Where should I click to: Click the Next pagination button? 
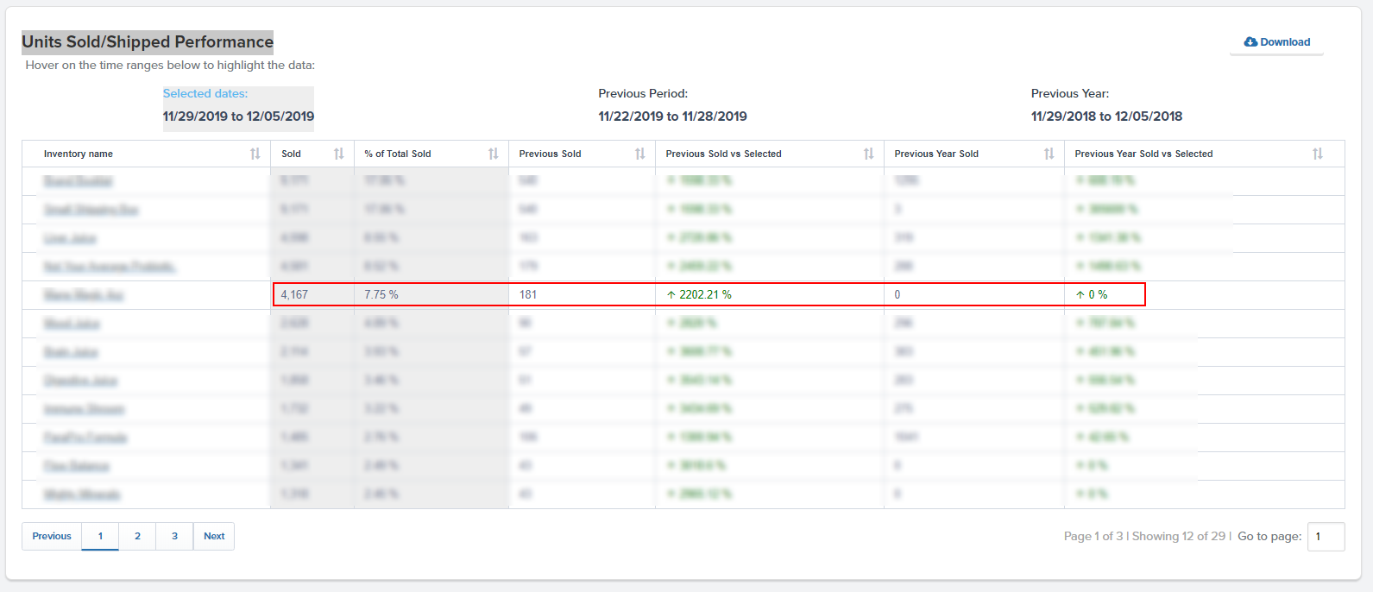[x=214, y=536]
